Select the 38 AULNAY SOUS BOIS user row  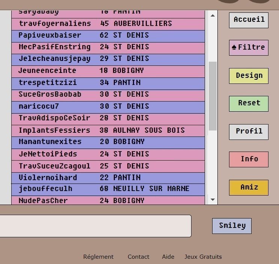108,131
